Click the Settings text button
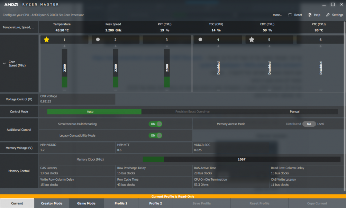346x208 pixels. pos(338,15)
